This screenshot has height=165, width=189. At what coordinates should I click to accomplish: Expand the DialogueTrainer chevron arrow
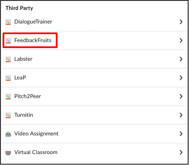pyautogui.click(x=181, y=22)
